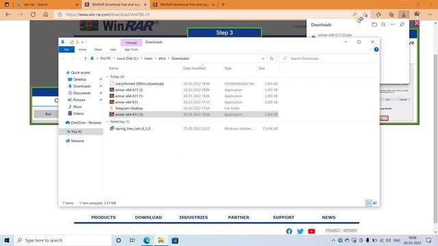Image resolution: width=438 pixels, height=246 pixels.
Task: Open Cortana circle on taskbar
Action: (x=118, y=241)
